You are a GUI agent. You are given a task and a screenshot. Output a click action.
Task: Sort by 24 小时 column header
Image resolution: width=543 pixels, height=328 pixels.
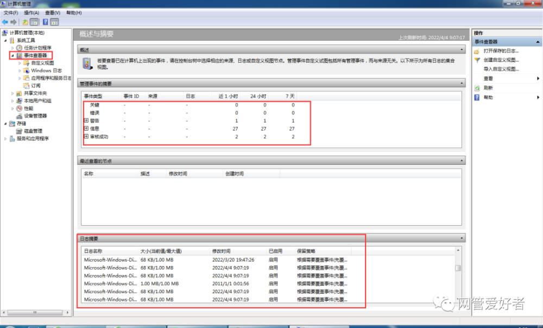(258, 96)
